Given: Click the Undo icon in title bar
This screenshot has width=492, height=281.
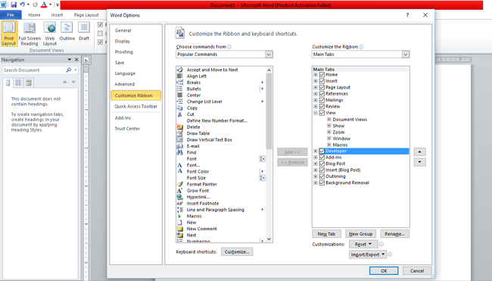Looking at the screenshot, I should [23, 5].
